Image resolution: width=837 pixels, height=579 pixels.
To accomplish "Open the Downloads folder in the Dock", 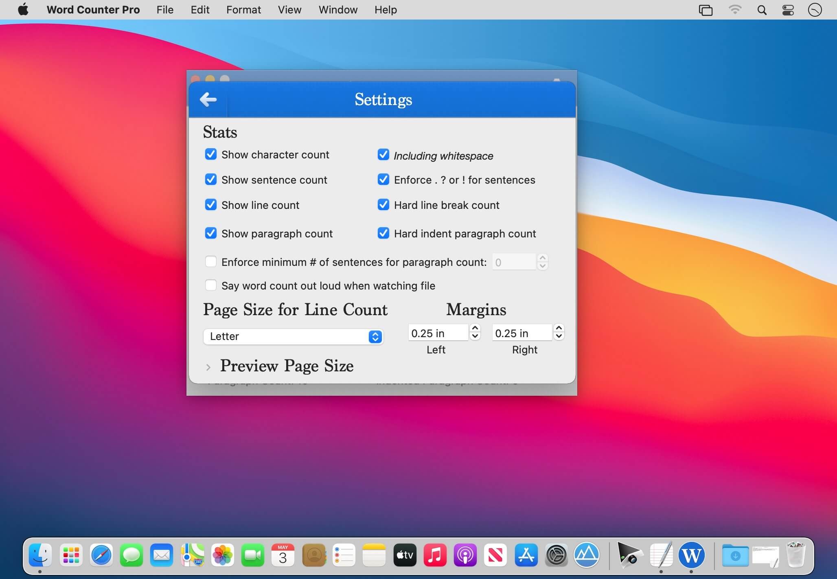I will click(735, 555).
